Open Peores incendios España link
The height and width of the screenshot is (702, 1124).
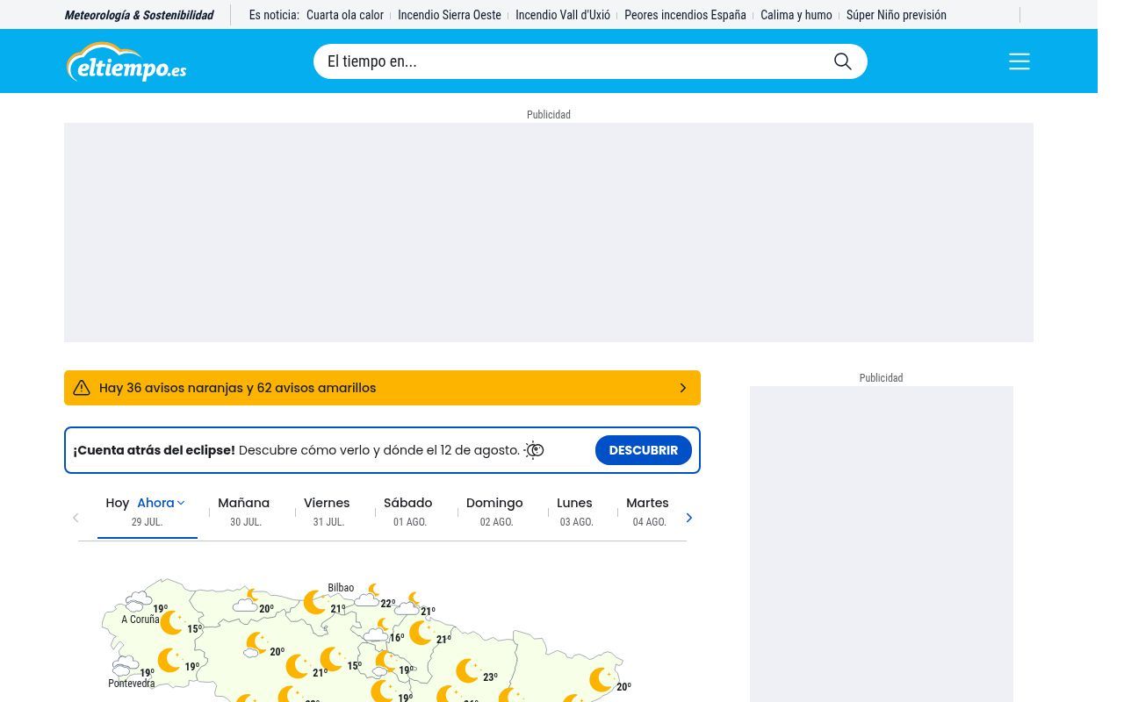685,15
